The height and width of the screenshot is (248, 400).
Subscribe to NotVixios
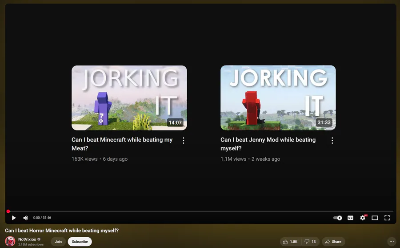[80, 242]
